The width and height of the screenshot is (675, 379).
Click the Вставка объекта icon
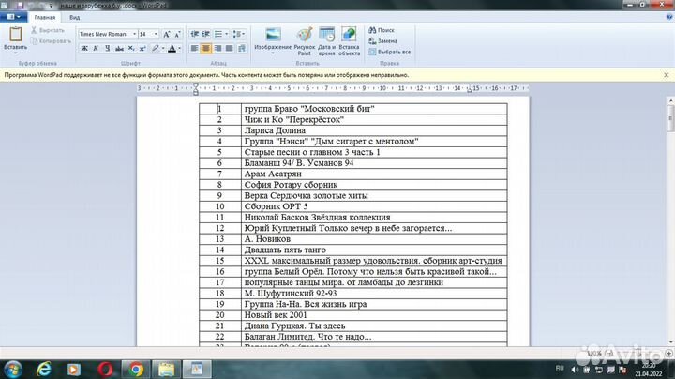350,39
